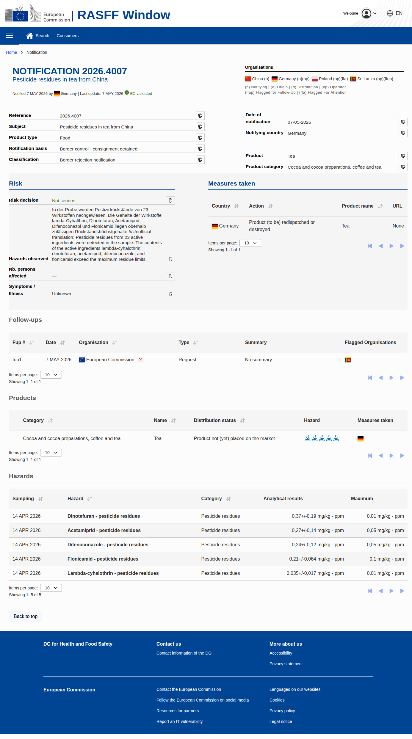Copy the Date of notification value
The width and height of the screenshot is (412, 739).
pyautogui.click(x=403, y=122)
